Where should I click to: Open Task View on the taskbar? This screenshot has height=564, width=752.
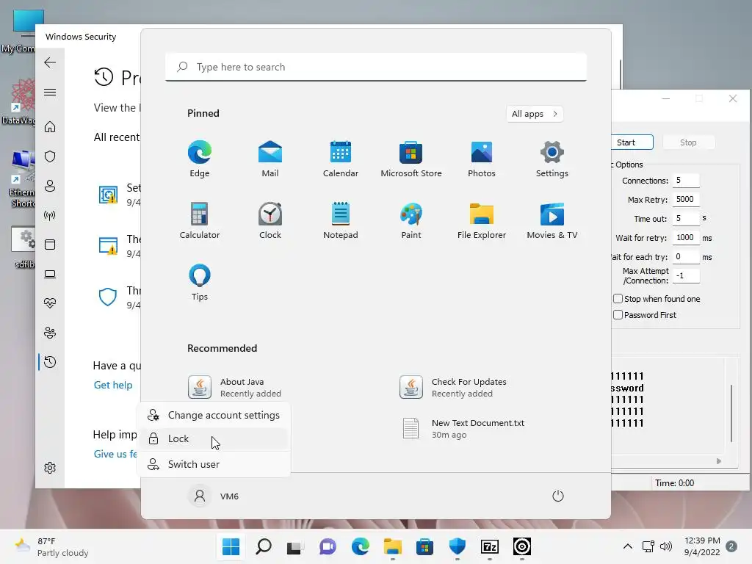pos(295,546)
